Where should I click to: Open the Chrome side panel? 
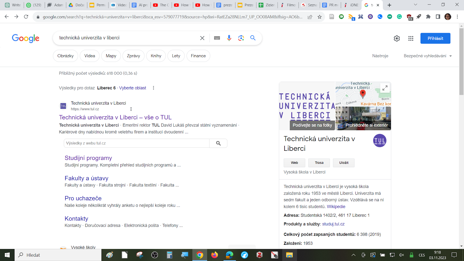pos(438,17)
